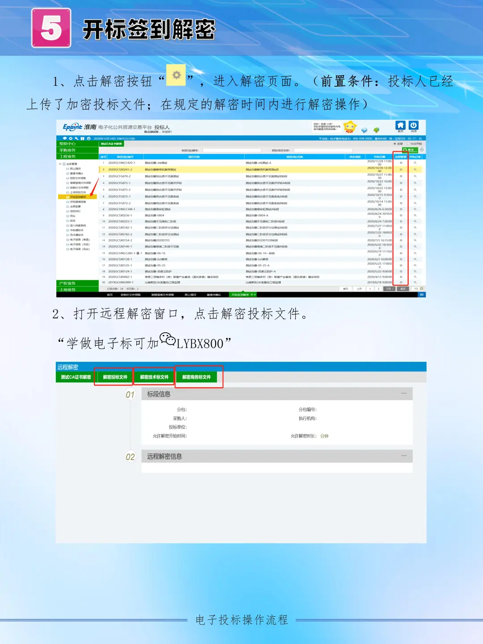Screen dimensions: 483x644
Task: Collapse the 远程解密信息 section
Action: tap(405, 457)
